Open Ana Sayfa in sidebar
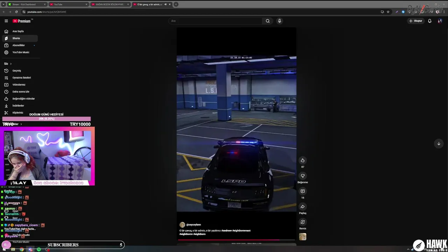The image size is (448, 252). 20,31
